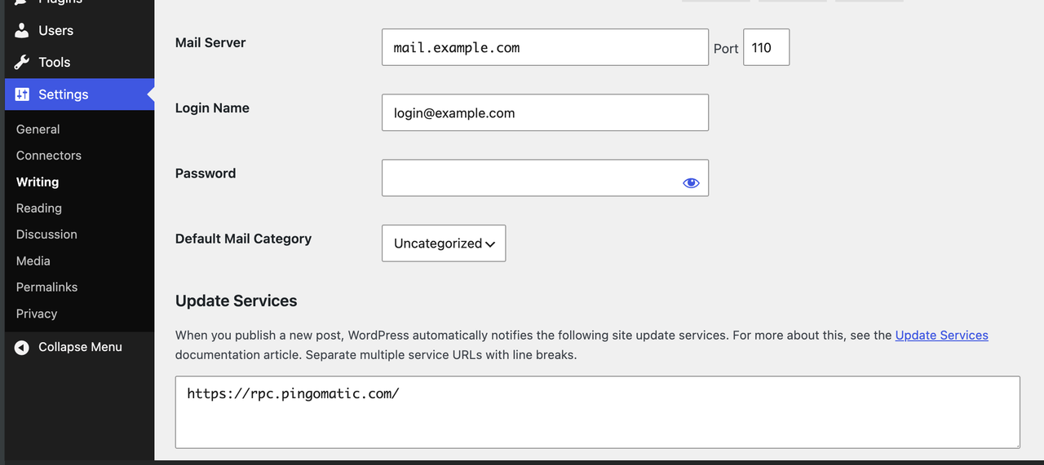Click the Login Name label
1044x465 pixels.
(x=212, y=108)
